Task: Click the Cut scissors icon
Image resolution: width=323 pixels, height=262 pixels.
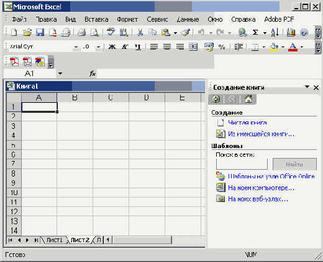Action: click(140, 32)
